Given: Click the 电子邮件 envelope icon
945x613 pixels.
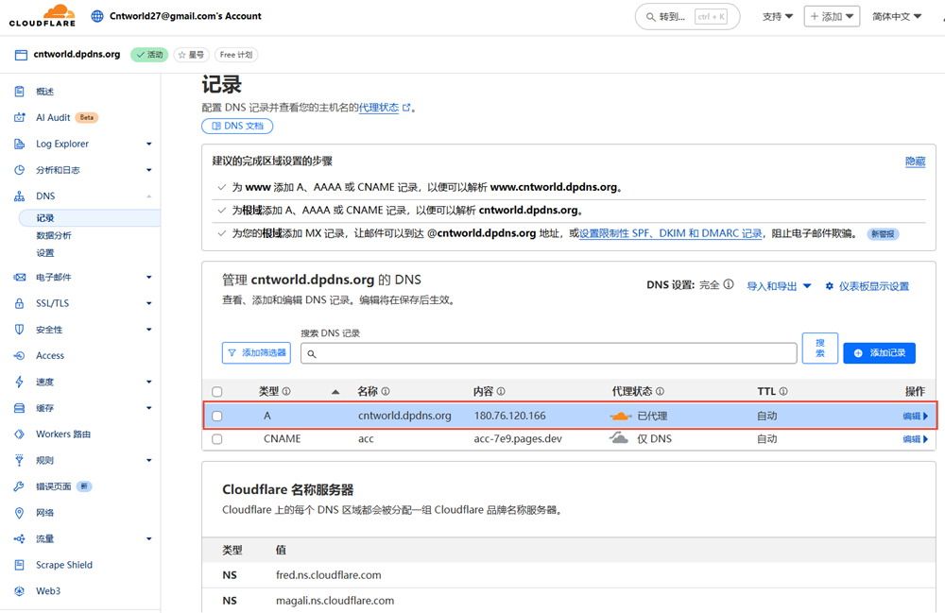Looking at the screenshot, I should [x=19, y=277].
